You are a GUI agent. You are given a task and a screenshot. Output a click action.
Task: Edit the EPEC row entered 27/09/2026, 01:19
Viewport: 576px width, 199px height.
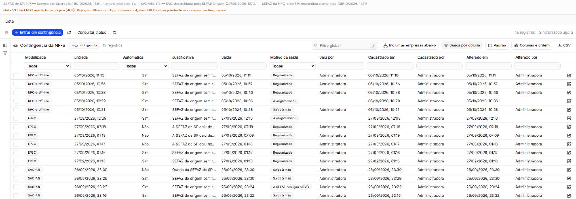coord(569,135)
